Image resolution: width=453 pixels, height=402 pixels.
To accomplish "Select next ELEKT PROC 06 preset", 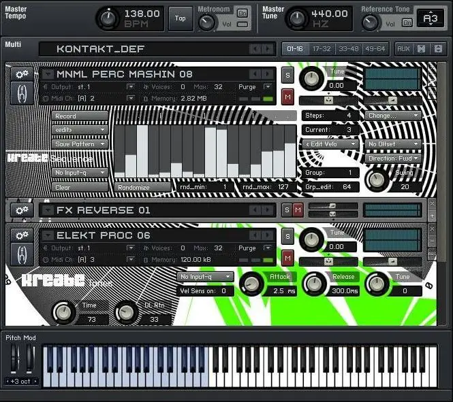I will click(268, 235).
